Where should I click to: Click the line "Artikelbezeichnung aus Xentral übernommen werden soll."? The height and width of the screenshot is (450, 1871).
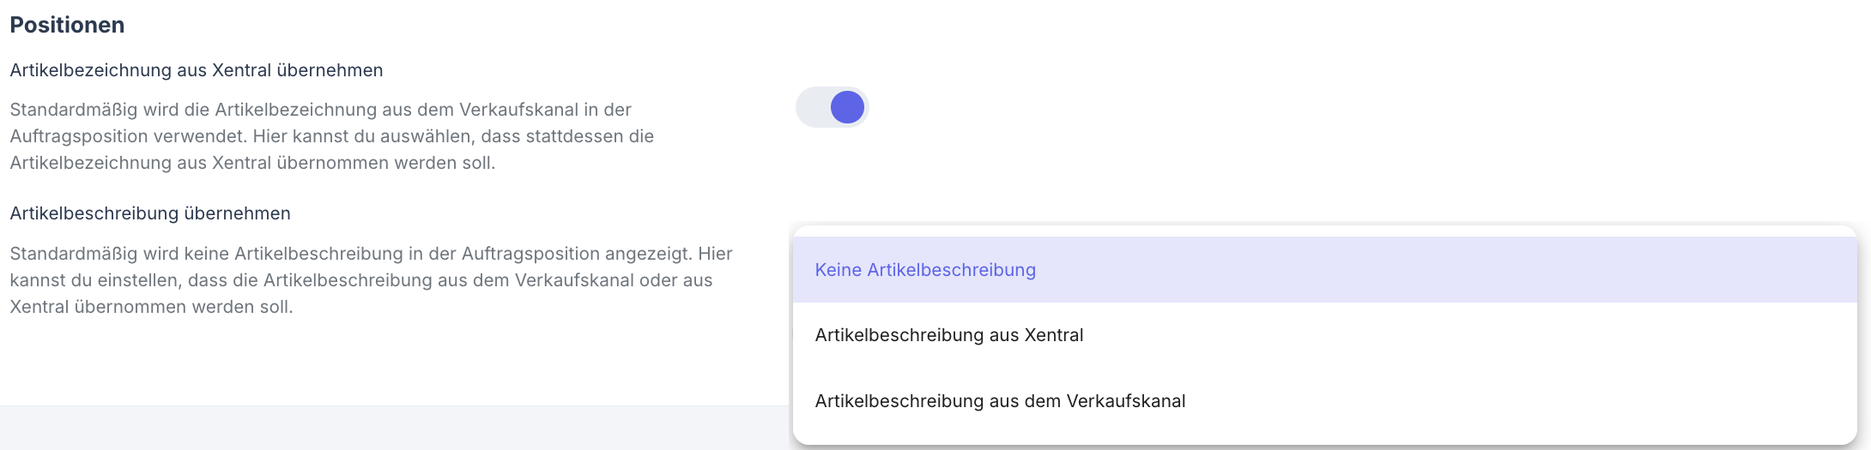252,163
